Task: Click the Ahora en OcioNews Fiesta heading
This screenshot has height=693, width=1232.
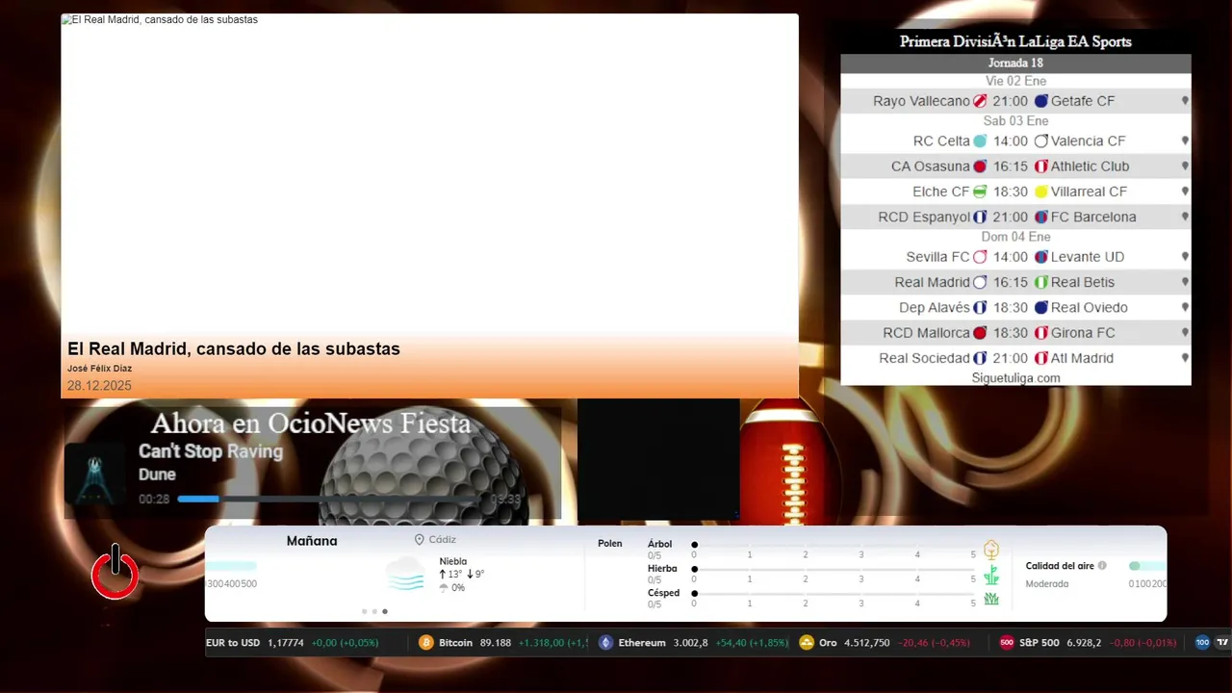Action: (311, 423)
